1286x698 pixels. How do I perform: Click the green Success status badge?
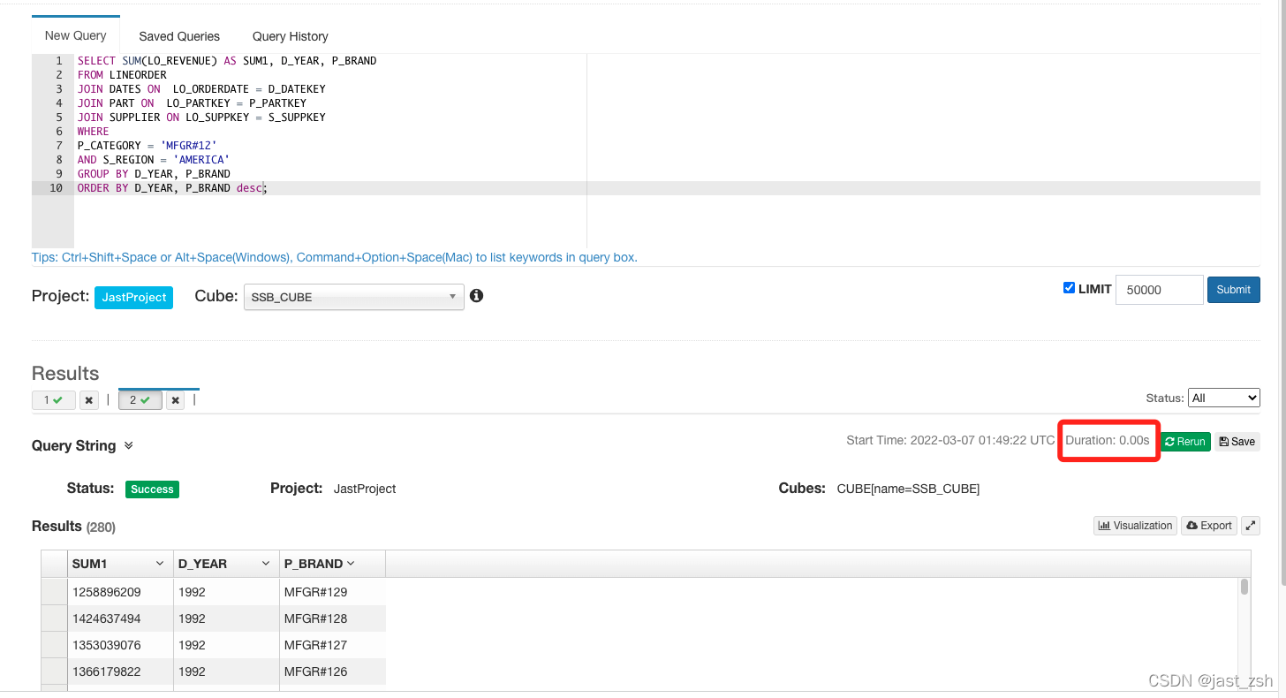[x=152, y=489]
